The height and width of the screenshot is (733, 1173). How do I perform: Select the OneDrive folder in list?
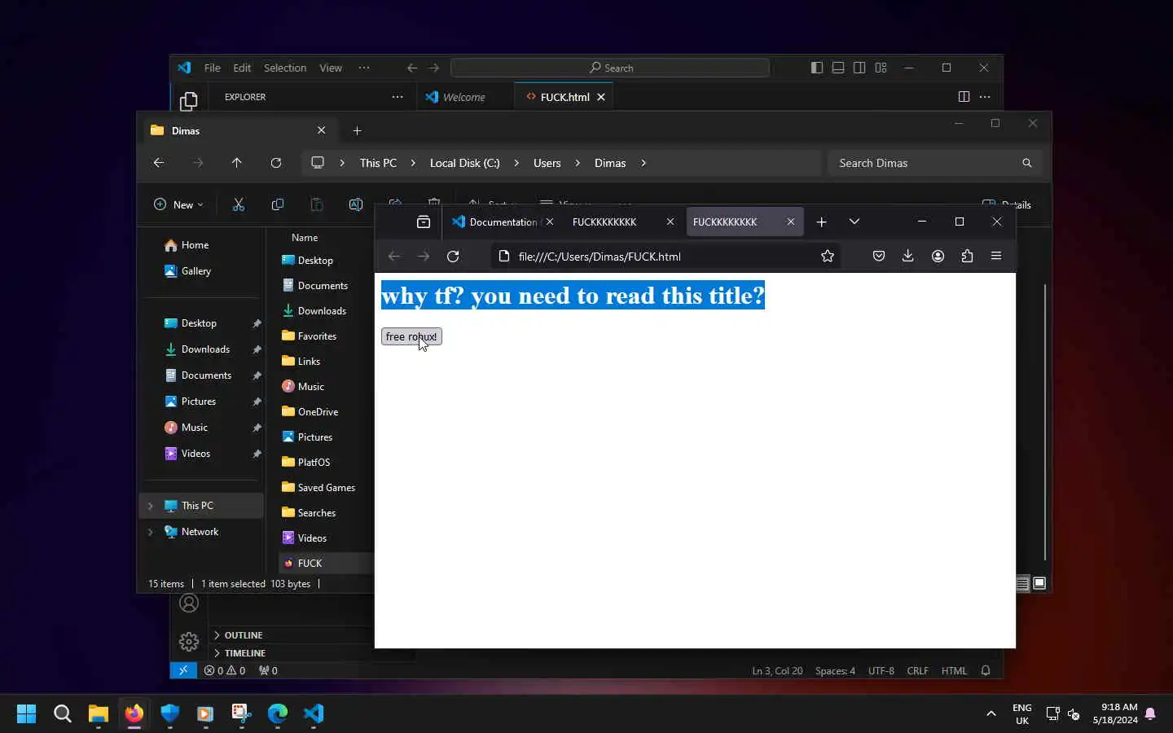pyautogui.click(x=318, y=411)
